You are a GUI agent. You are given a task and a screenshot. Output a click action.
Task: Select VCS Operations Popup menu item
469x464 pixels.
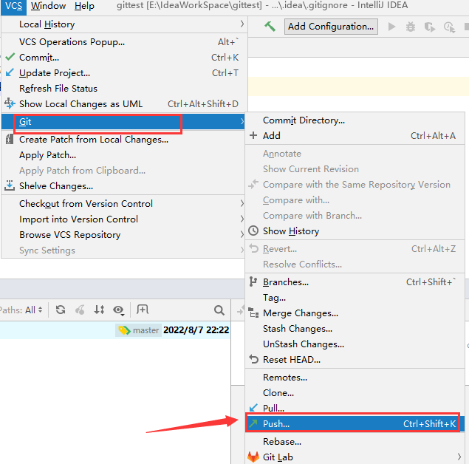pyautogui.click(x=123, y=41)
